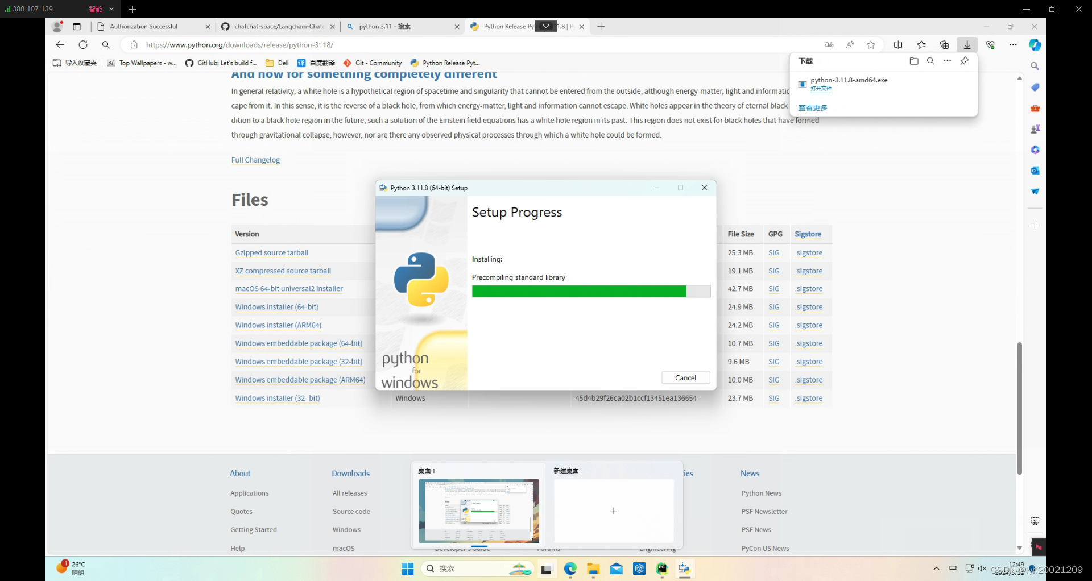Open .sigstore link for XZ compressed source tarball
The image size is (1092, 581).
click(809, 271)
